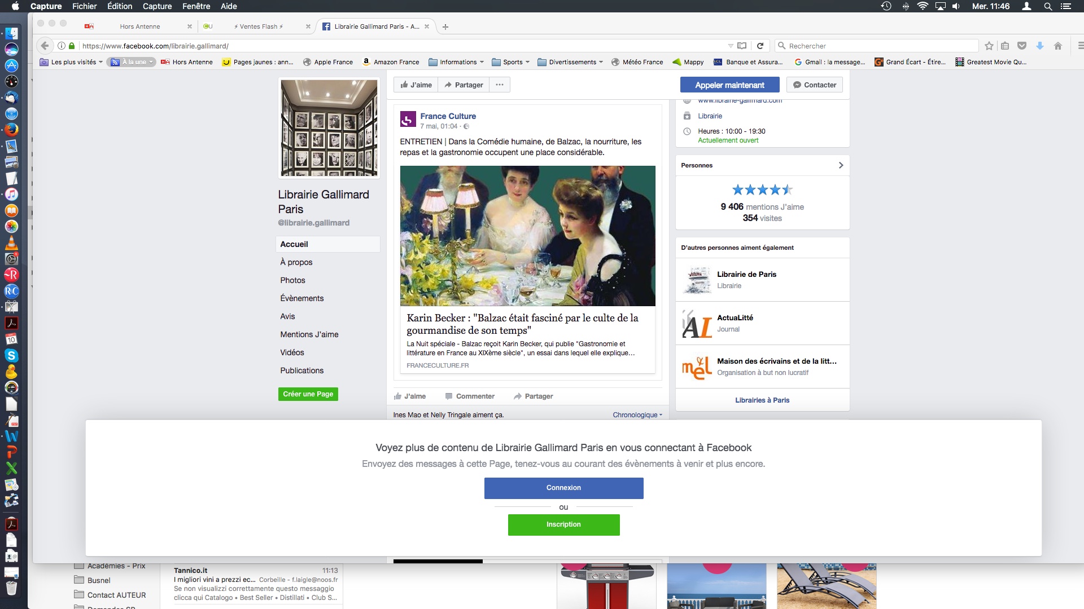The height and width of the screenshot is (609, 1084).
Task: Open Amazon France bookmark
Action: click(x=391, y=62)
